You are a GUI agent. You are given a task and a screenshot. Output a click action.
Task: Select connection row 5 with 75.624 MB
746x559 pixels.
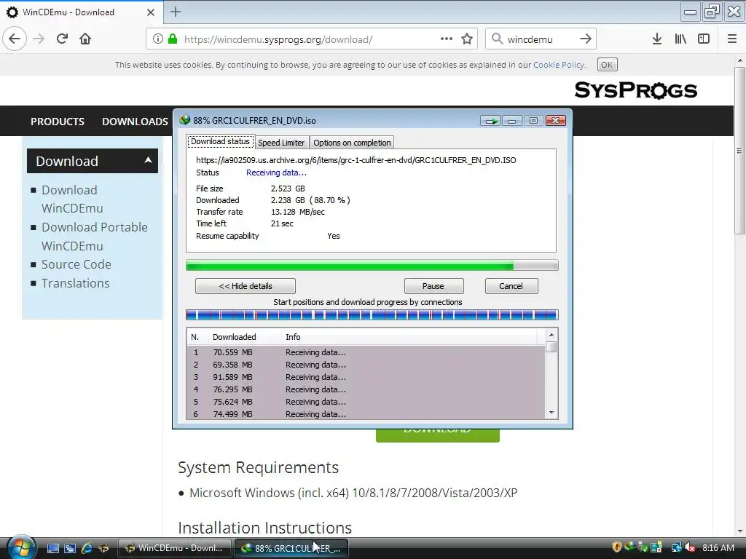tap(366, 402)
